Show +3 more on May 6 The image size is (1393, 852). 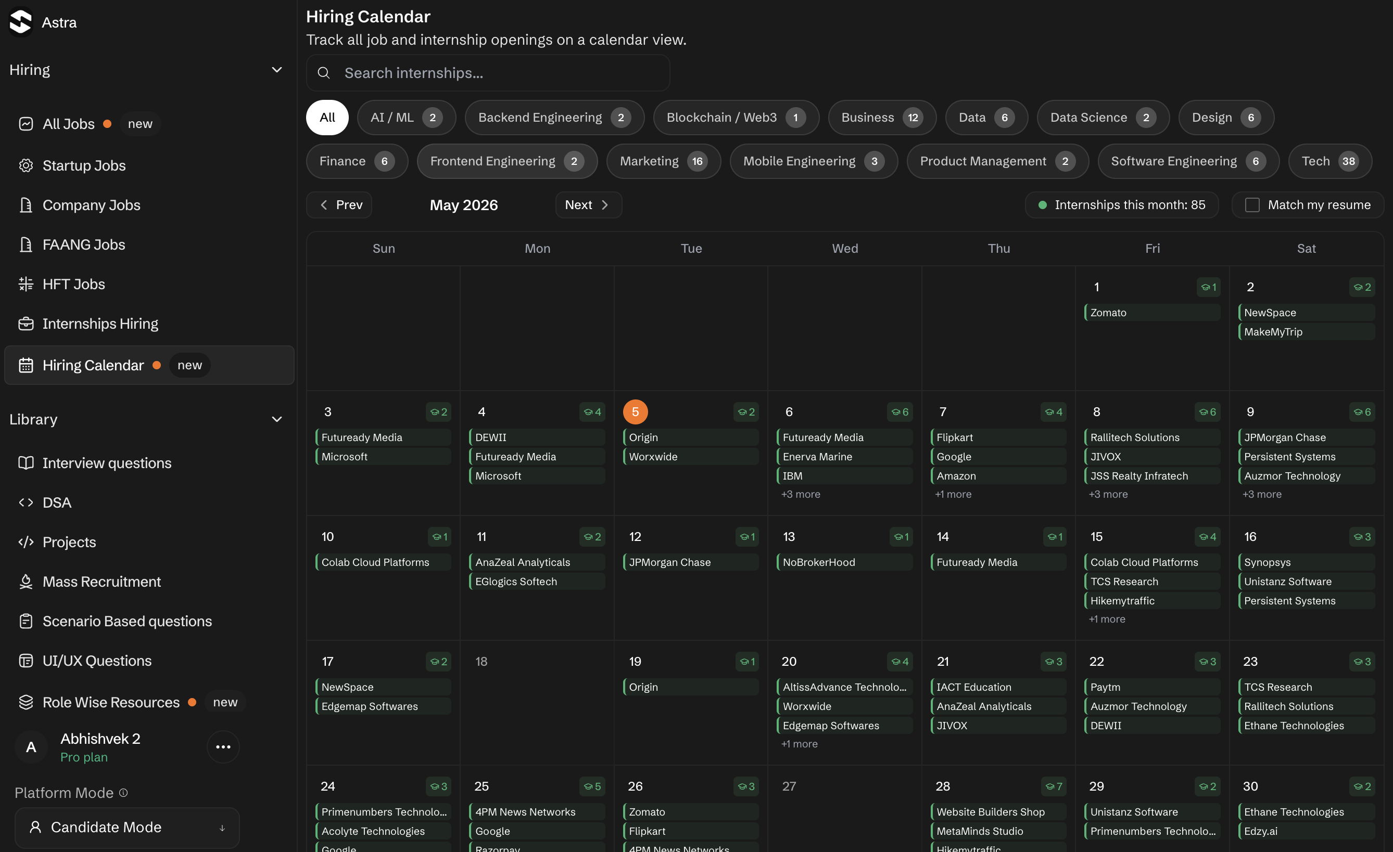(x=801, y=494)
